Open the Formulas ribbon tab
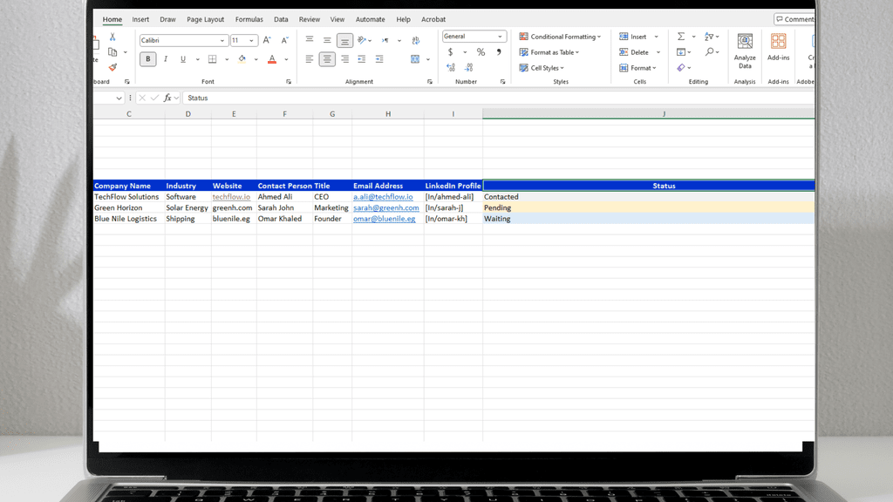893x502 pixels. click(x=249, y=19)
